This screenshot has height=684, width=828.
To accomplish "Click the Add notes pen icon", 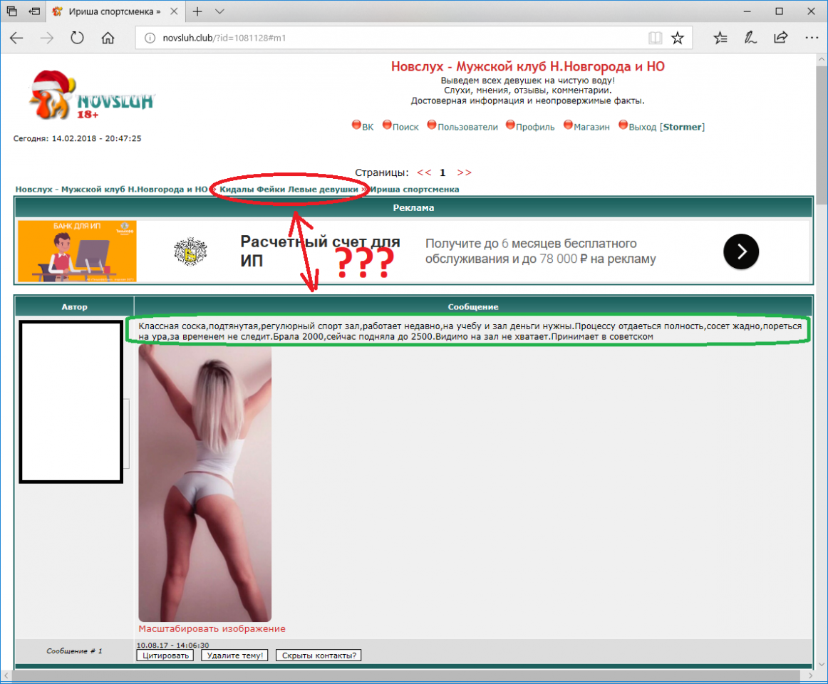I will click(750, 38).
